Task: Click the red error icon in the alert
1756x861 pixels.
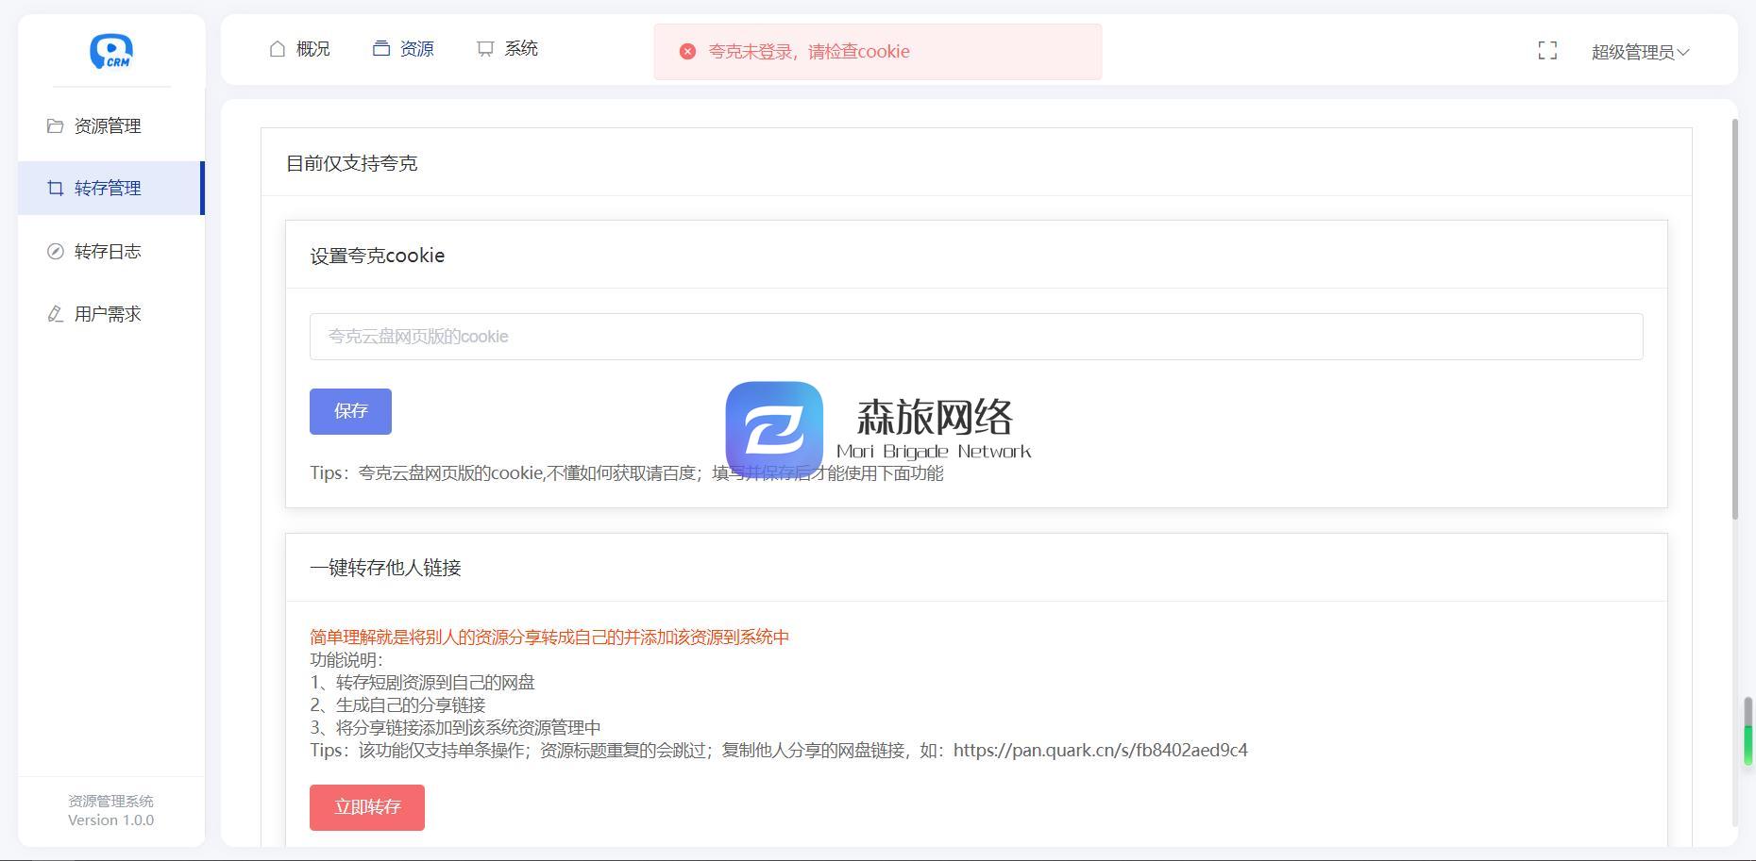Action: (x=688, y=52)
